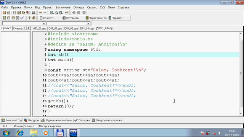Open the Поиск menu
Image resolution: width=244 pixels, height=137 pixels.
[28, 7]
